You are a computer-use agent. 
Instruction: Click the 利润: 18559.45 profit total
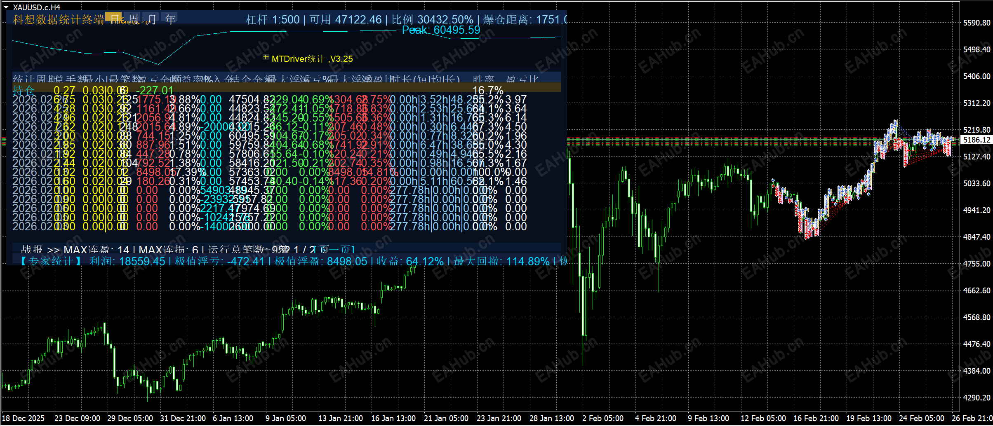click(127, 261)
